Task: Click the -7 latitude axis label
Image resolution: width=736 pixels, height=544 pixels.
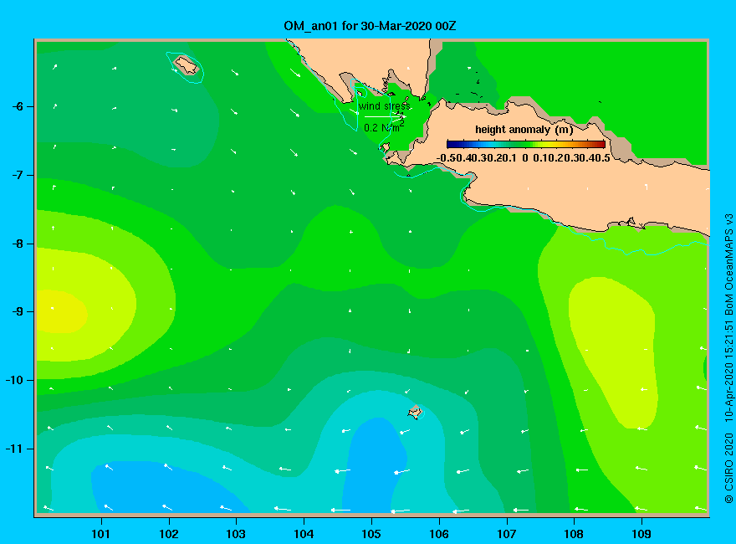Action: point(18,175)
